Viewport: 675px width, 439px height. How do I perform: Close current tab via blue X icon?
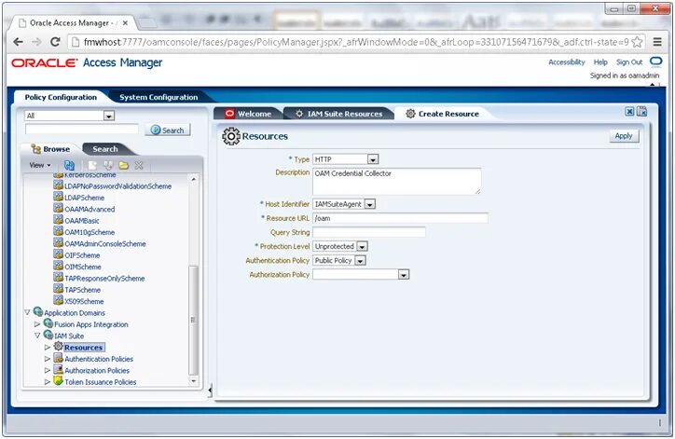[629, 112]
